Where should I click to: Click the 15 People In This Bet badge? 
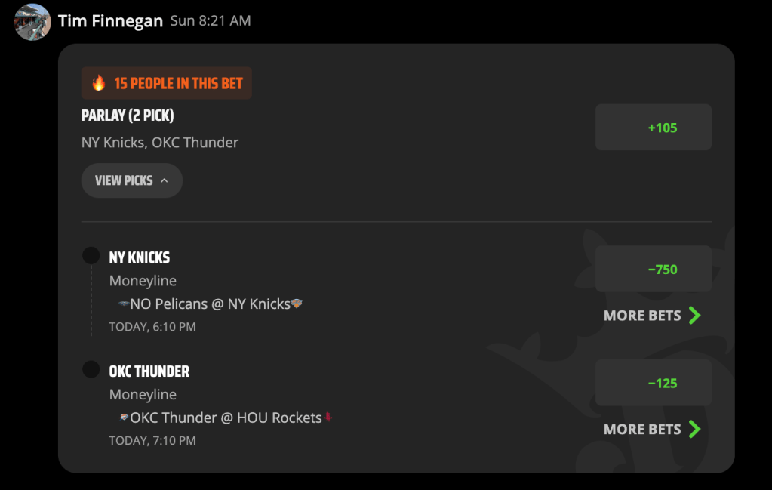click(167, 83)
